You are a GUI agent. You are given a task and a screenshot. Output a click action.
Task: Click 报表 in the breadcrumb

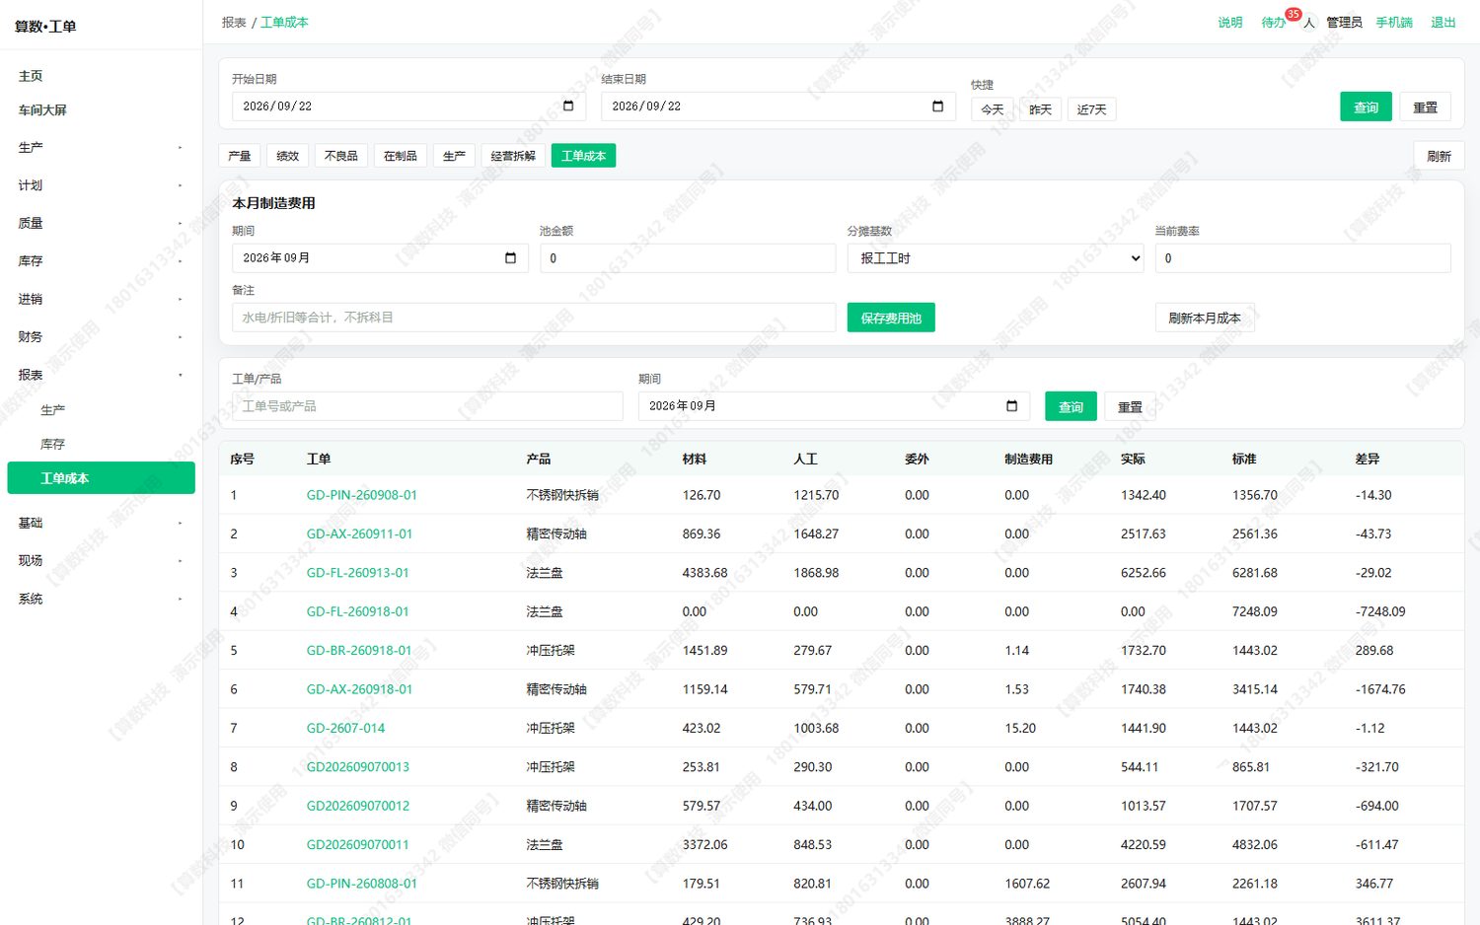[x=234, y=23]
